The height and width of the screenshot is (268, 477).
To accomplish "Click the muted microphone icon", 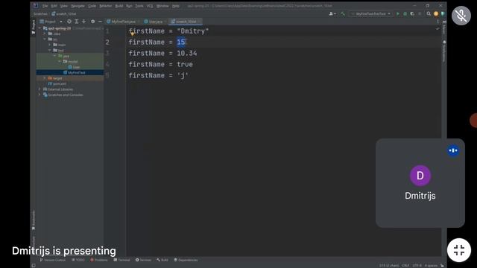I will point(461,15).
